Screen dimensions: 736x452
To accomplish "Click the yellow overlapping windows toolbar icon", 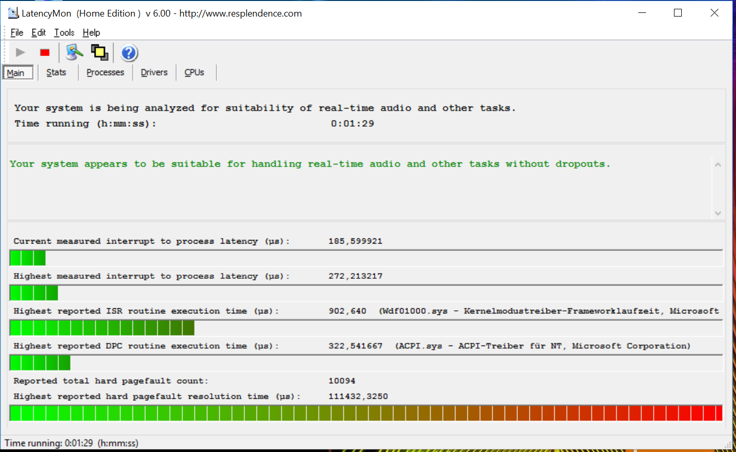I will click(x=99, y=53).
